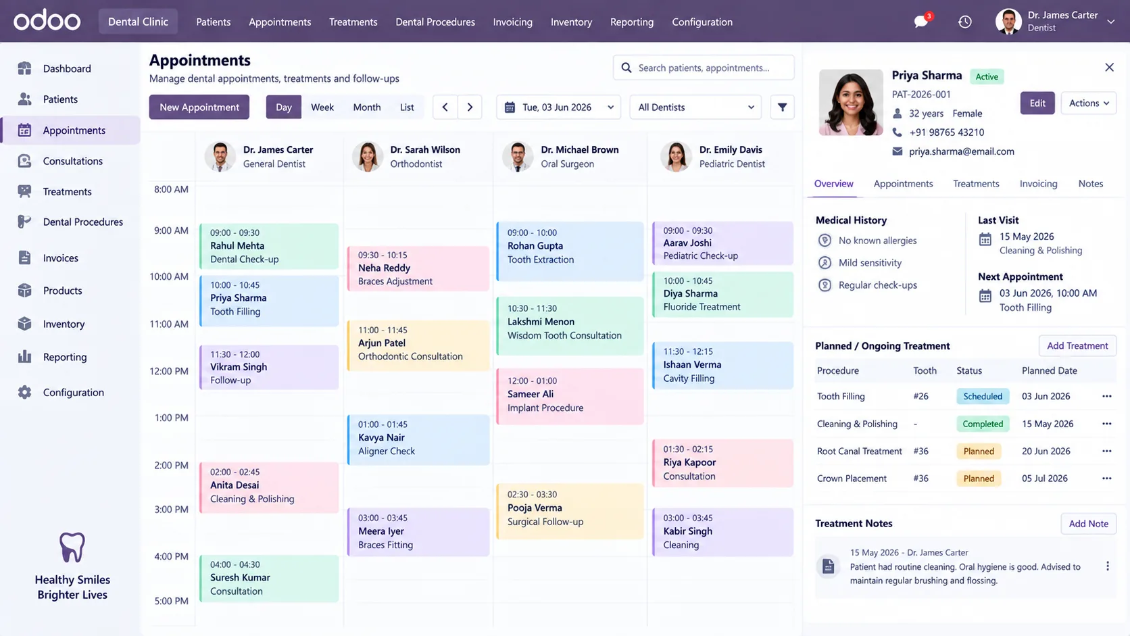Open the date picker Tue, 03 Jun 2026
The width and height of the screenshot is (1130, 636).
pyautogui.click(x=558, y=107)
